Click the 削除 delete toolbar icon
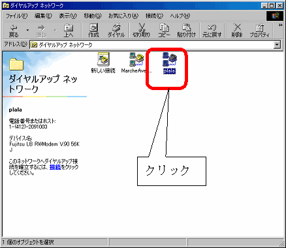 (237, 30)
